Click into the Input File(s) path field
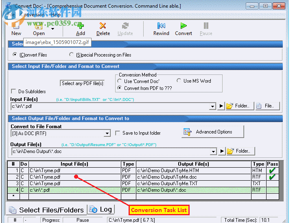295x223 pixels. (110, 106)
